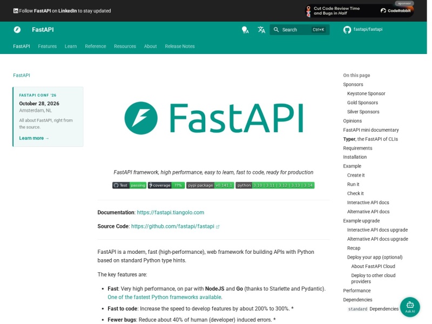Click the coverage badge

(166, 185)
